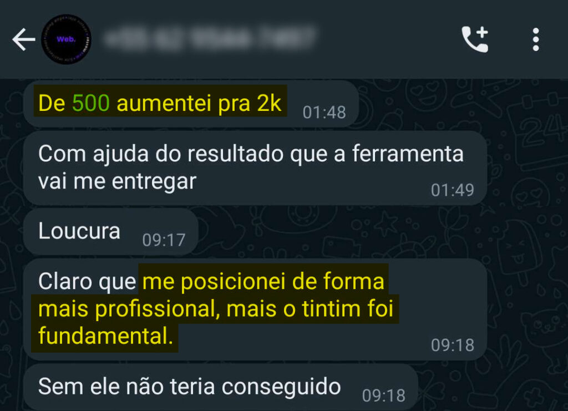Click the word "conseguido" in last message
Image resolution: width=568 pixels, height=411 pixels.
point(281,387)
